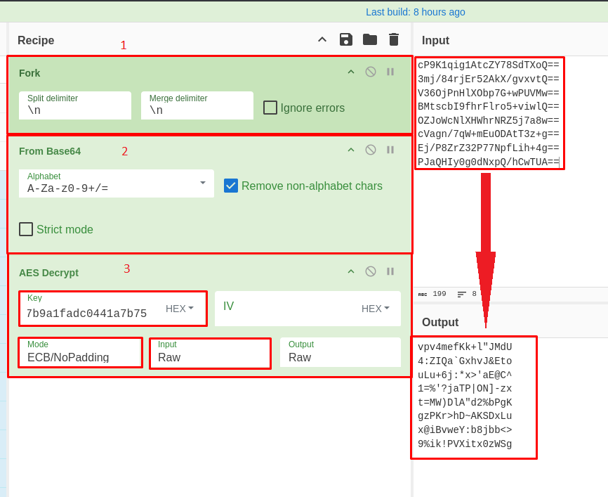Disable the From Base64 operation
Screen dimensions: 608x497
[x=371, y=150]
